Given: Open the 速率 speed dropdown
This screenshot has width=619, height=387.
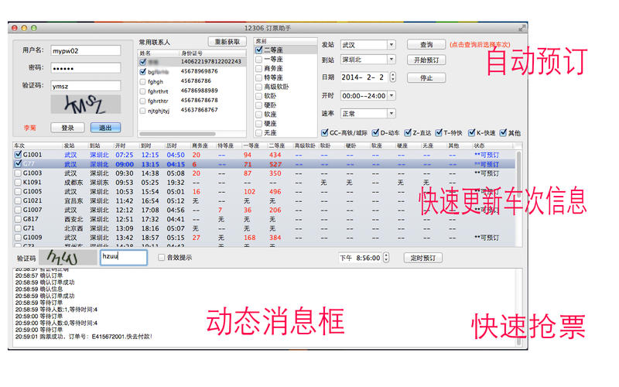Looking at the screenshot, I should click(392, 114).
